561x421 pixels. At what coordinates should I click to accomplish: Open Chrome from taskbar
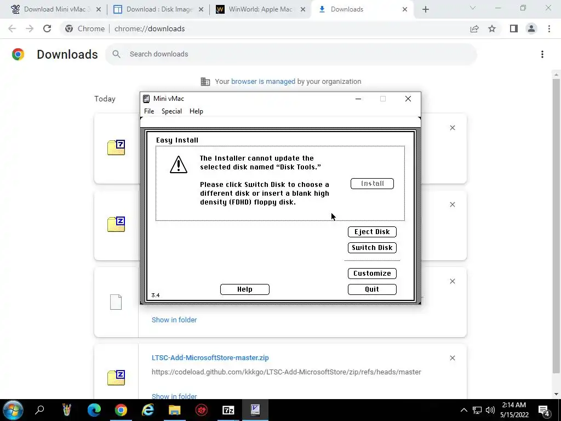point(121,410)
